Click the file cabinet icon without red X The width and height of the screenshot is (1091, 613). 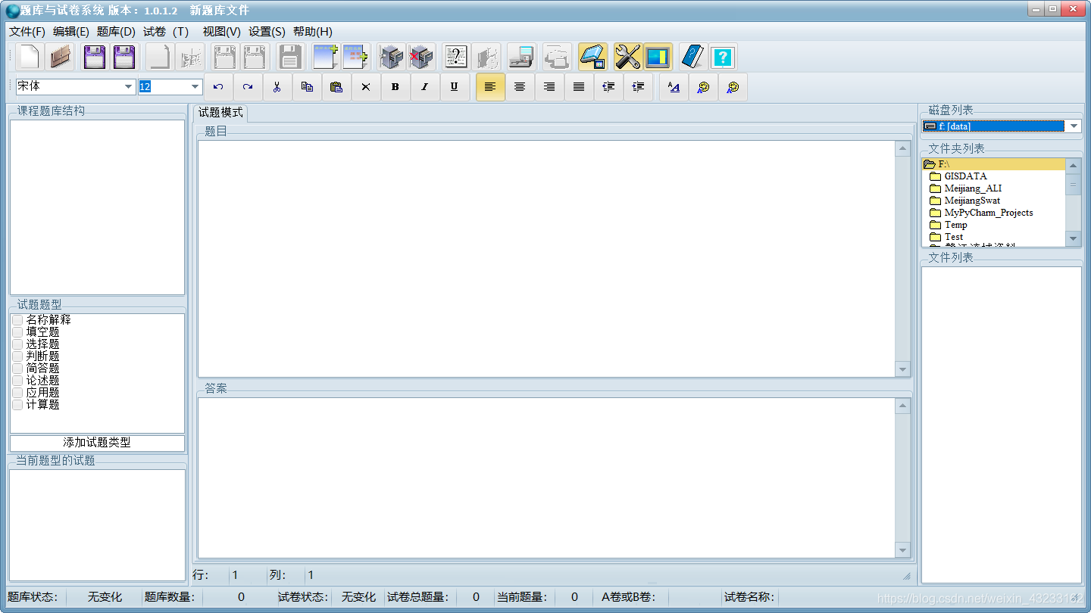click(x=391, y=57)
